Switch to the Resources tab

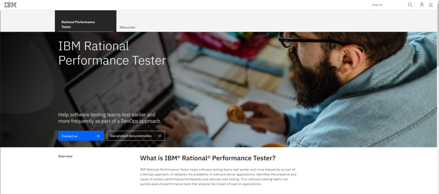(x=127, y=27)
